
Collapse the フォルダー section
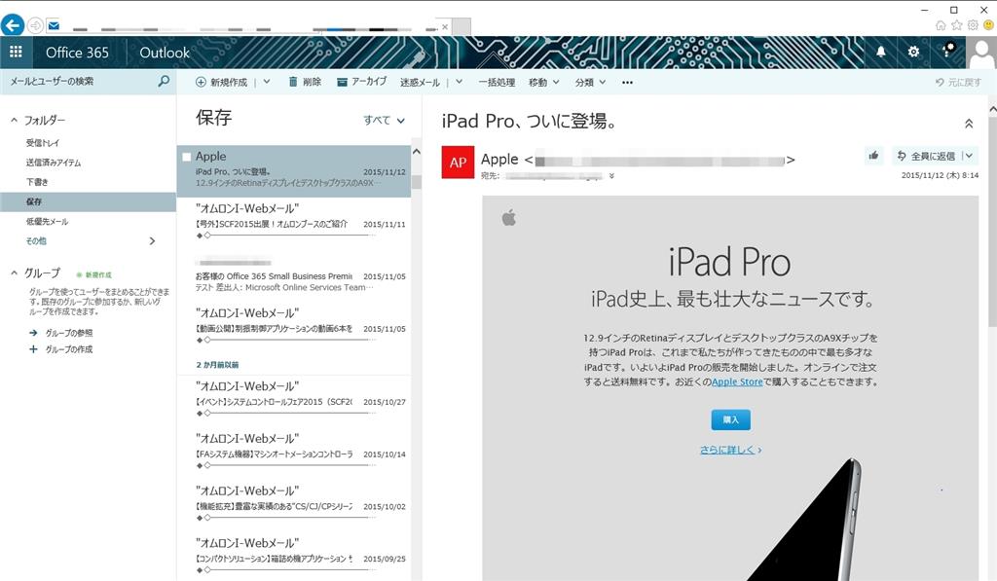pyautogui.click(x=14, y=120)
